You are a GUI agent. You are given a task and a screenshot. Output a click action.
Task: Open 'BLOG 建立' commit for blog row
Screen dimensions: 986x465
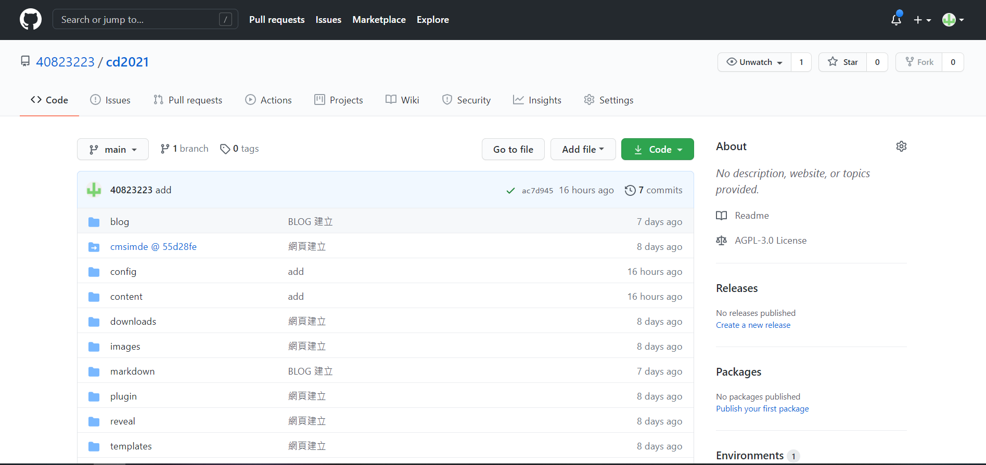tap(311, 222)
